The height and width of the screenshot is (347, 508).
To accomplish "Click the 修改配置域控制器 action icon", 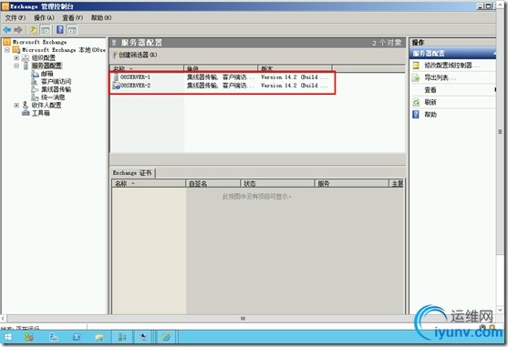I will (x=416, y=66).
